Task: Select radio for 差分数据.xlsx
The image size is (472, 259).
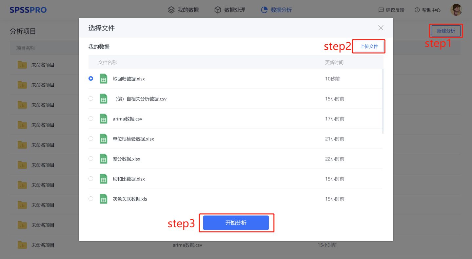Action: (x=91, y=159)
